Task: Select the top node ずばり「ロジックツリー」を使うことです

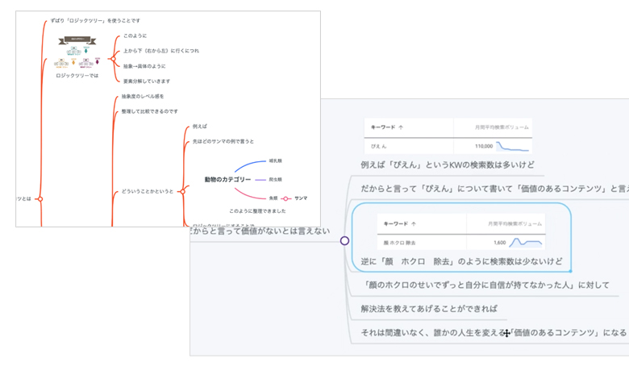Action: click(95, 20)
